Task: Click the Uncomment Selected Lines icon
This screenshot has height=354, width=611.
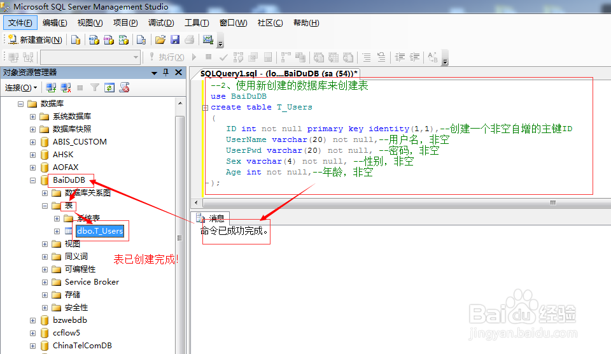Action: coord(381,57)
